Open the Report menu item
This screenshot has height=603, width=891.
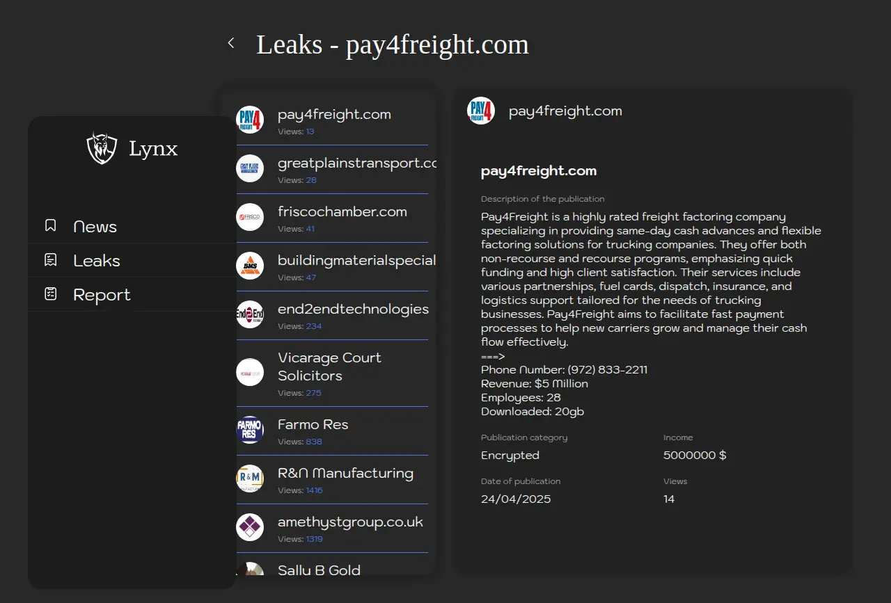[102, 295]
